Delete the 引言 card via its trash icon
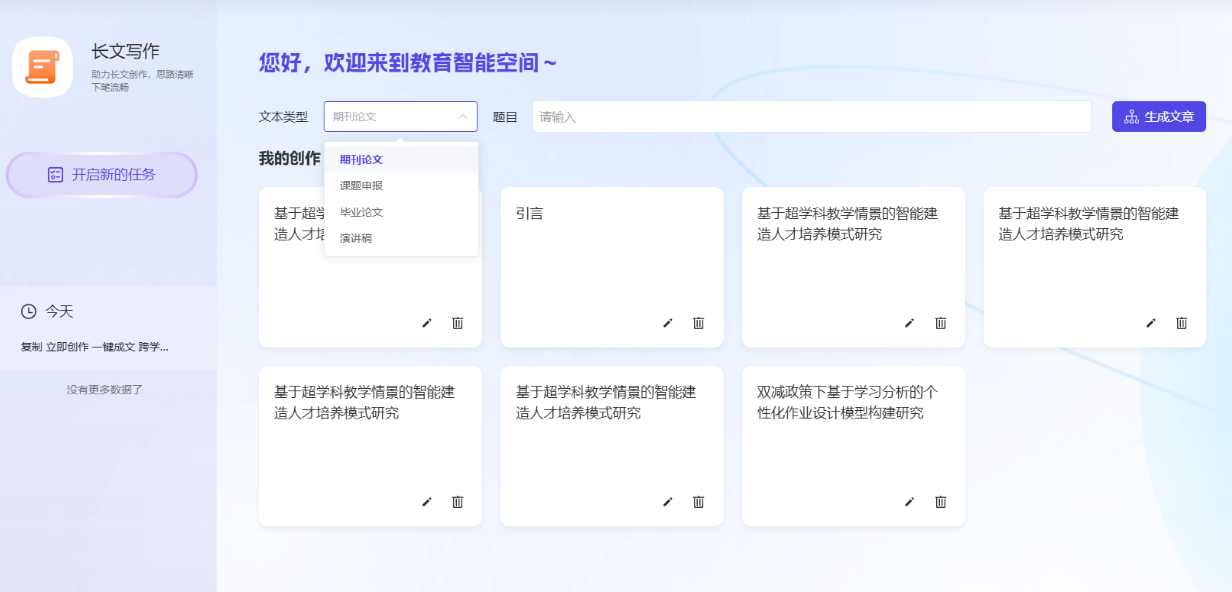Image resolution: width=1232 pixels, height=592 pixels. (698, 323)
